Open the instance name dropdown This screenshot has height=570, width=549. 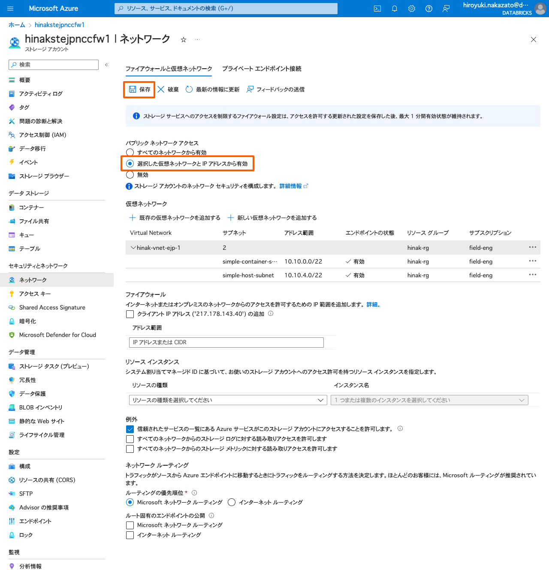click(x=429, y=400)
